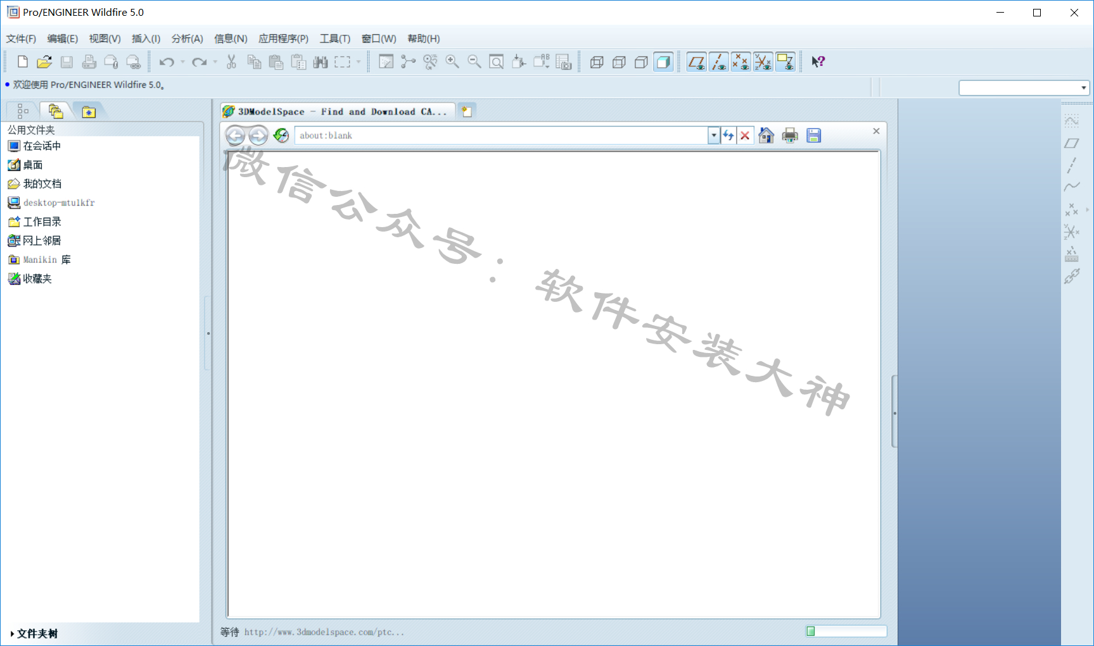1094x646 pixels.
Task: Toggle datum planes display
Action: [697, 61]
